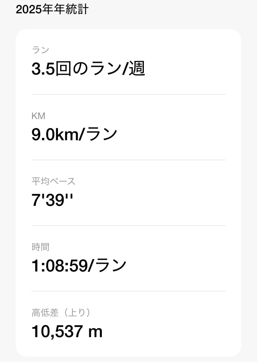The image size is (257, 362).
Task: Click the divider between 時間 and 高低差 rows
Action: tap(128, 291)
